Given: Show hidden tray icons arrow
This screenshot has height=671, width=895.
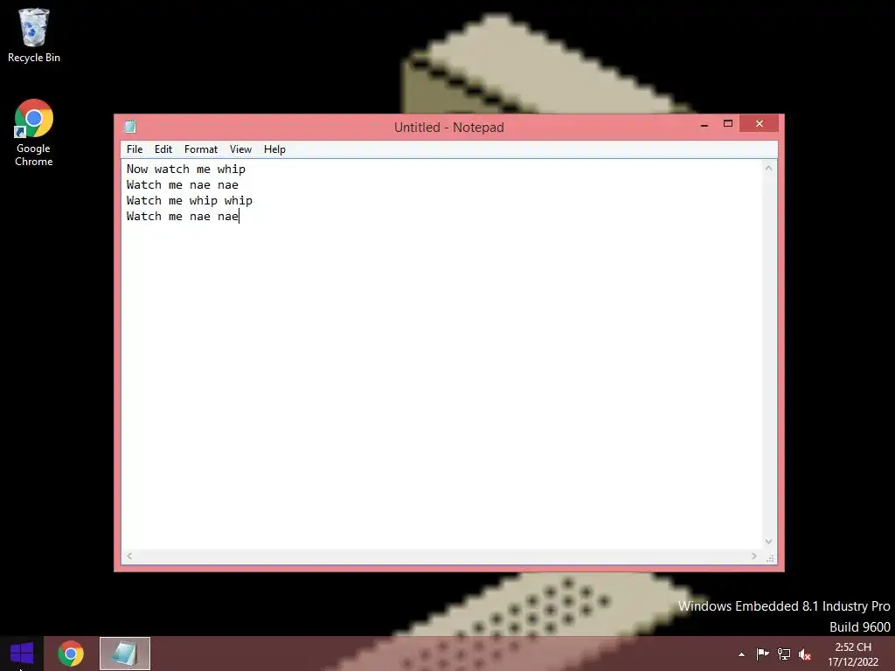Looking at the screenshot, I should pyautogui.click(x=741, y=654).
